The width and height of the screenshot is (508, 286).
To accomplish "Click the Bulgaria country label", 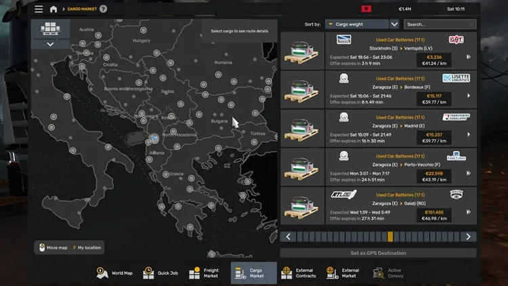I will pos(219,121).
